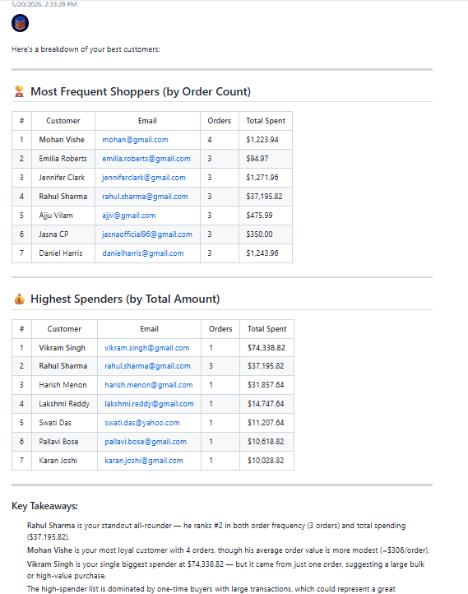Image resolution: width=468 pixels, height=594 pixels.
Task: Click the swati.das@yahoo.com link
Action: [142, 423]
